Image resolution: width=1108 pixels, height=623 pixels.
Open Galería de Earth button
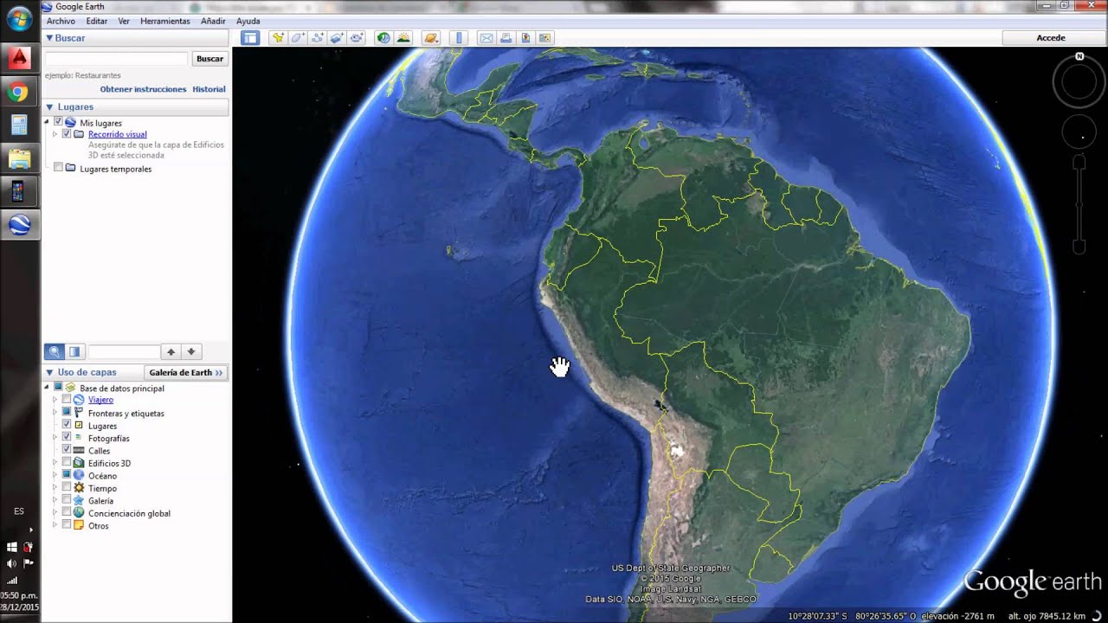click(x=186, y=372)
